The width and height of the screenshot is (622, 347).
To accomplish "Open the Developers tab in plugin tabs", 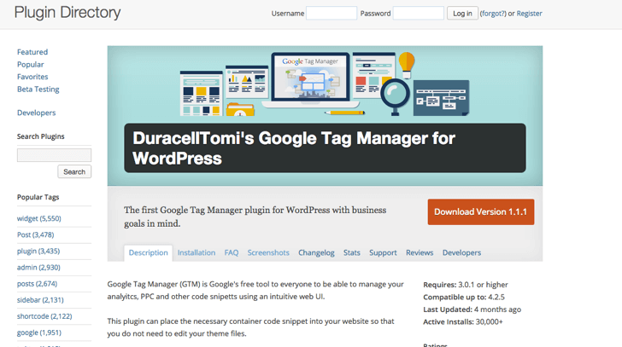I will [x=461, y=252].
